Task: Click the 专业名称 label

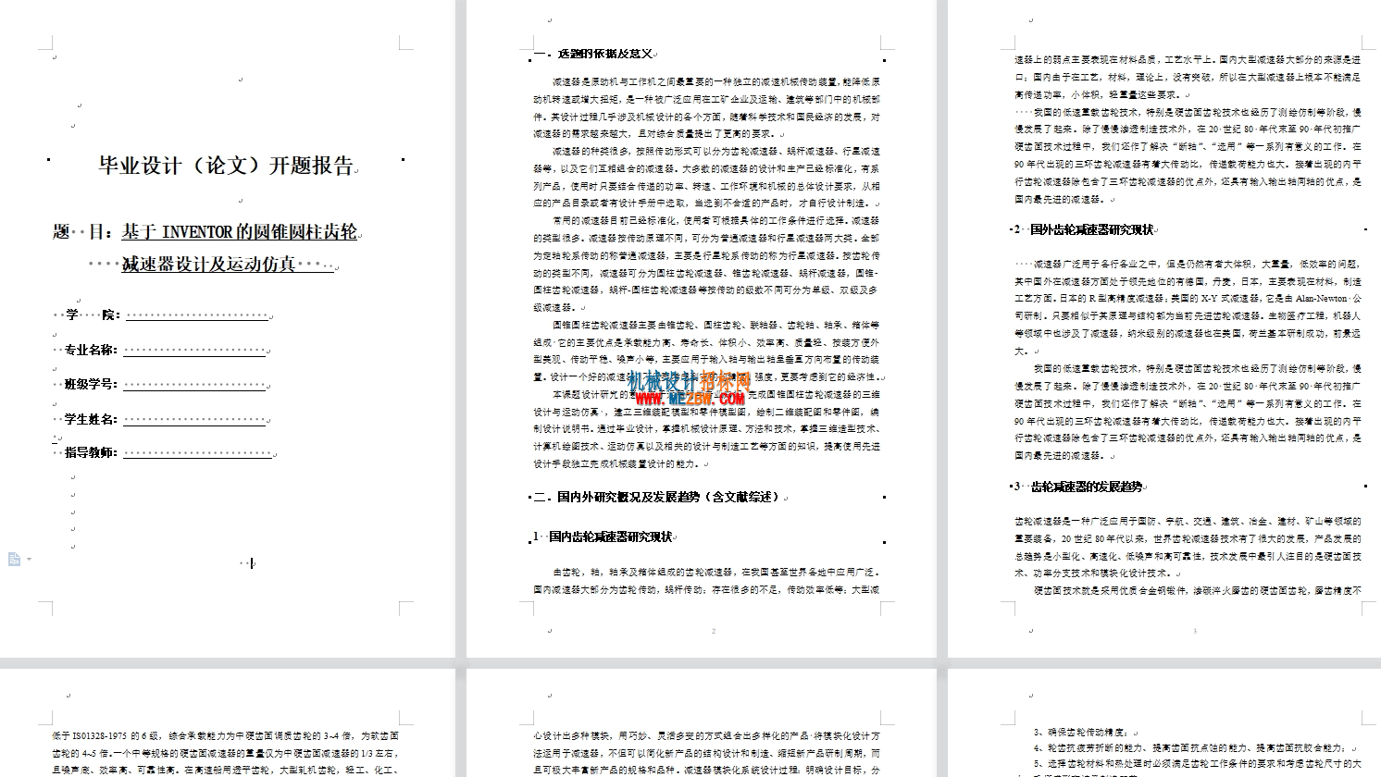Action: (x=91, y=350)
